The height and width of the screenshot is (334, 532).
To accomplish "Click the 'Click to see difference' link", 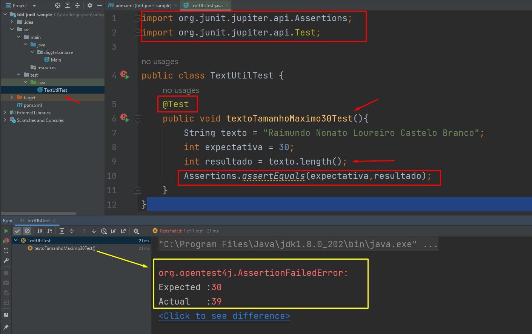I will (224, 316).
